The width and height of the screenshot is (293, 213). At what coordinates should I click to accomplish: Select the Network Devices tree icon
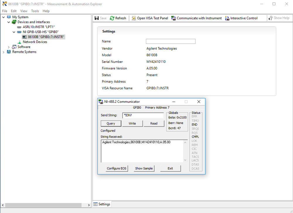(x=19, y=42)
